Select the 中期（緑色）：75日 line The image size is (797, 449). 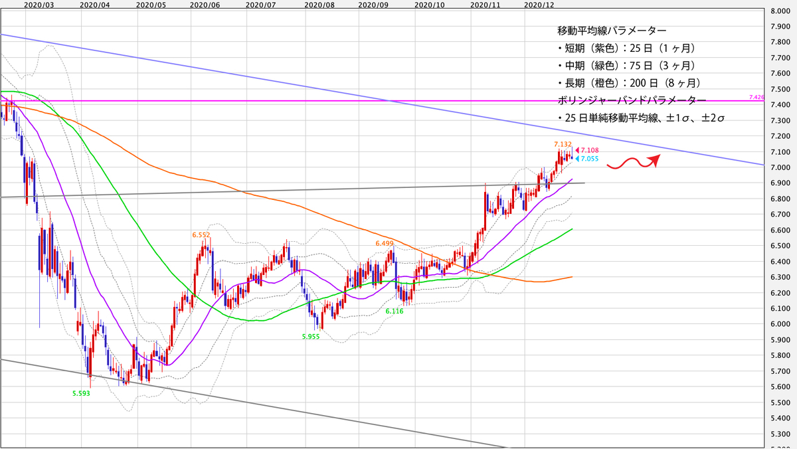[x=626, y=66]
